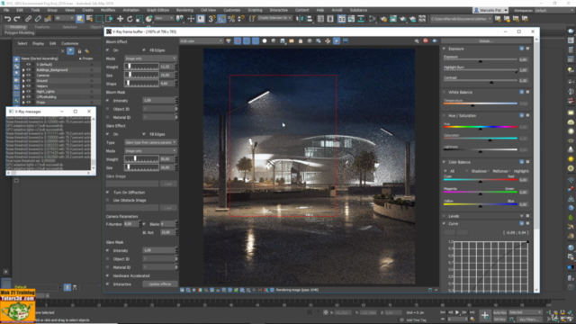Adjust the Bloom Weight slider
Image resolution: width=576 pixels, height=324 pixels.
141,67
